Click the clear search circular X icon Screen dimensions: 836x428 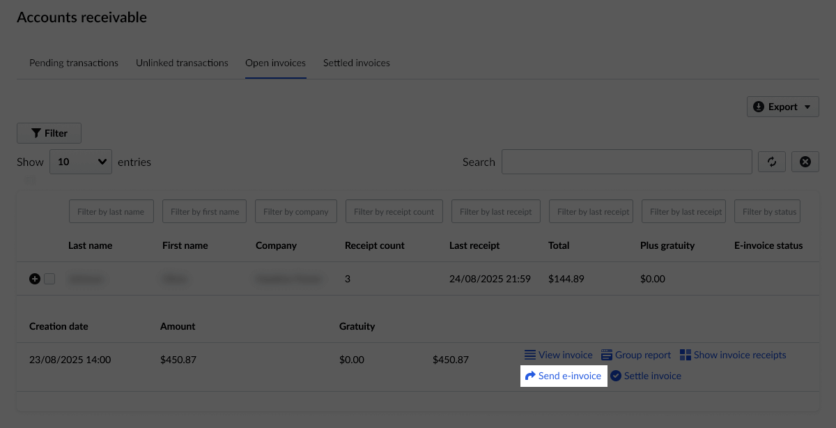[x=805, y=161]
